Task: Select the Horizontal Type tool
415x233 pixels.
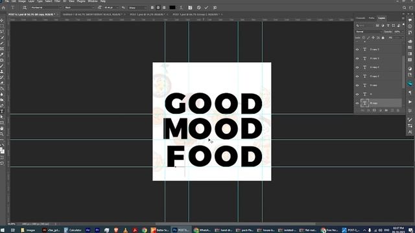Action: click(x=2, y=111)
